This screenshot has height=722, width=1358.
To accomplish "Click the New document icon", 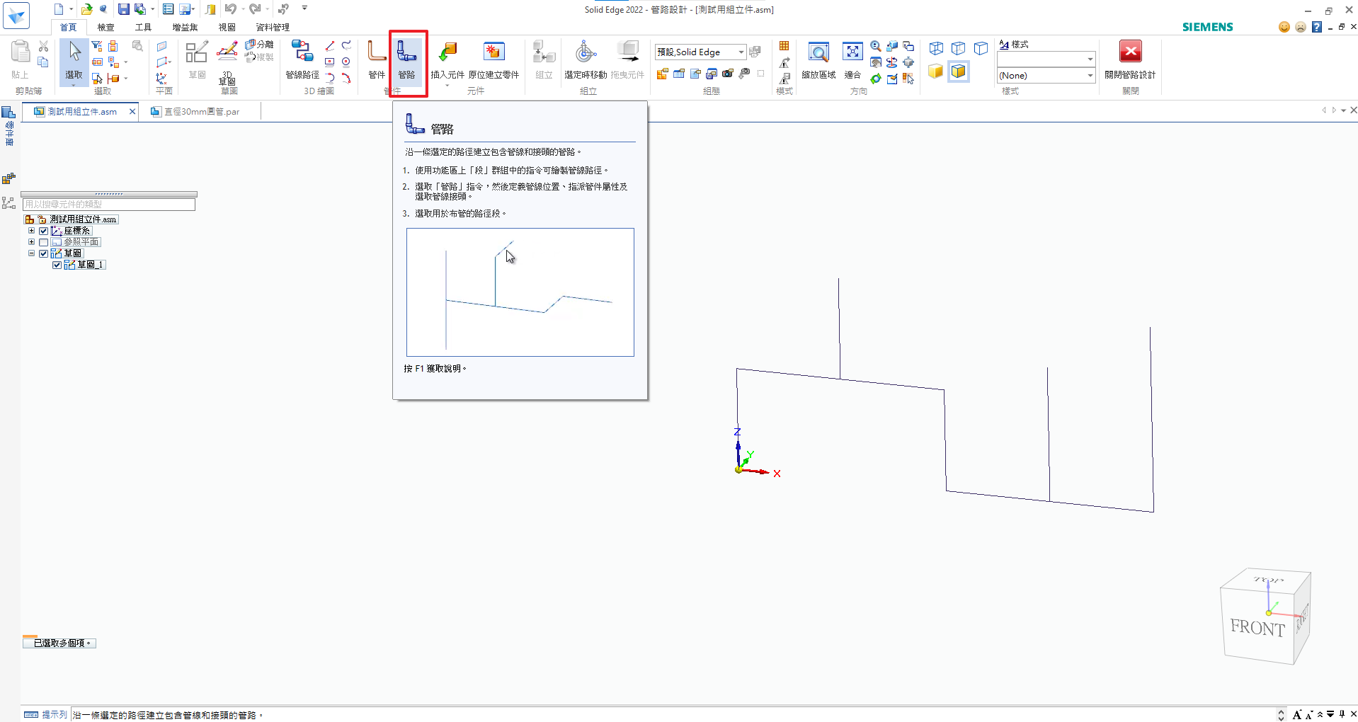I will click(x=59, y=9).
